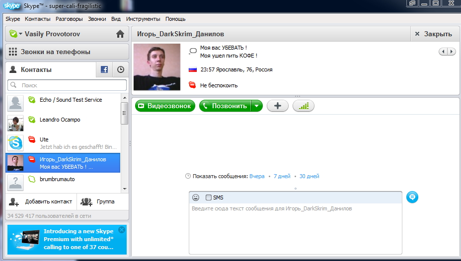This screenshot has width=461, height=261.
Task: Open Игорь's large profile photo
Action: tap(157, 67)
